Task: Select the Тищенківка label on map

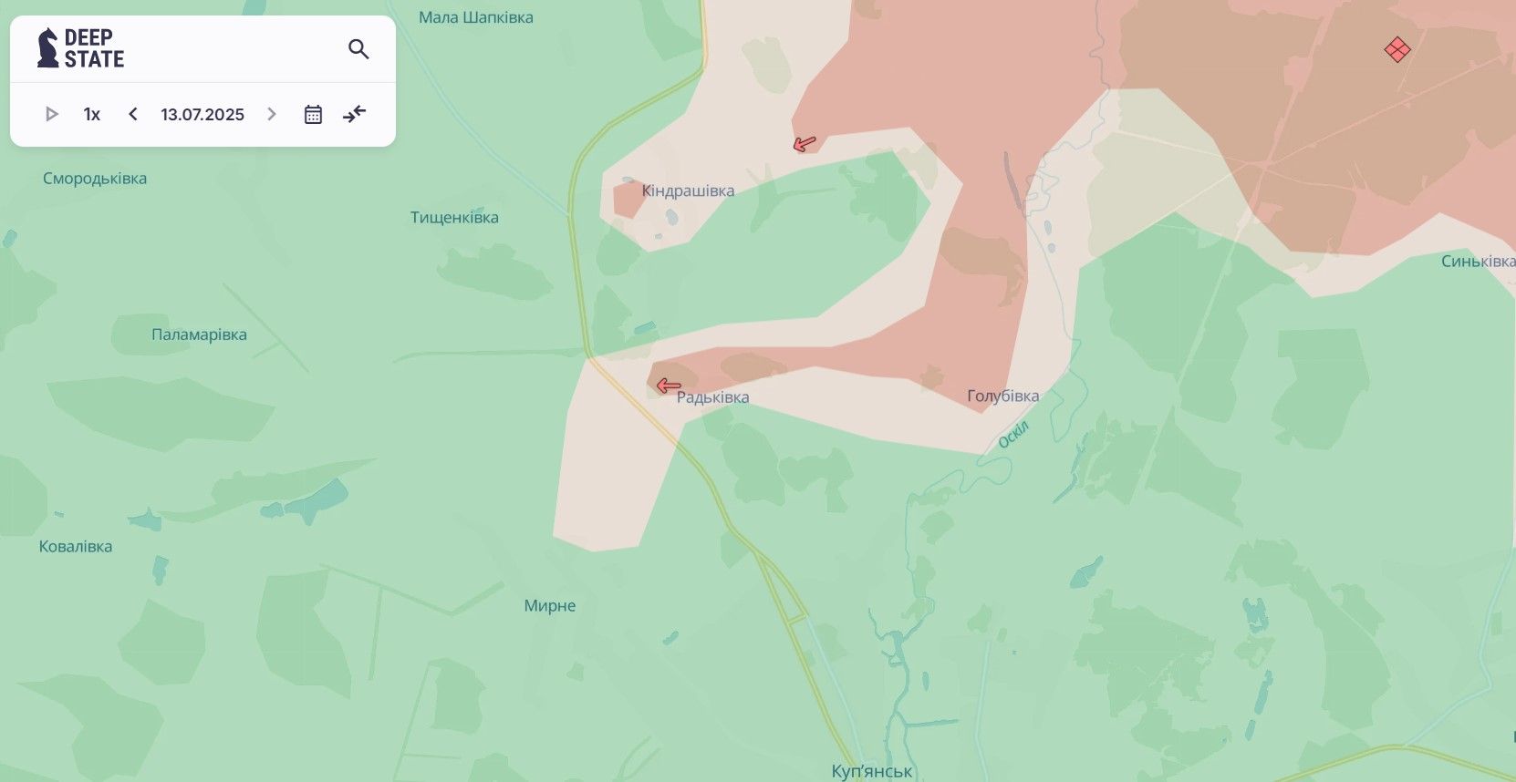Action: pyautogui.click(x=454, y=217)
